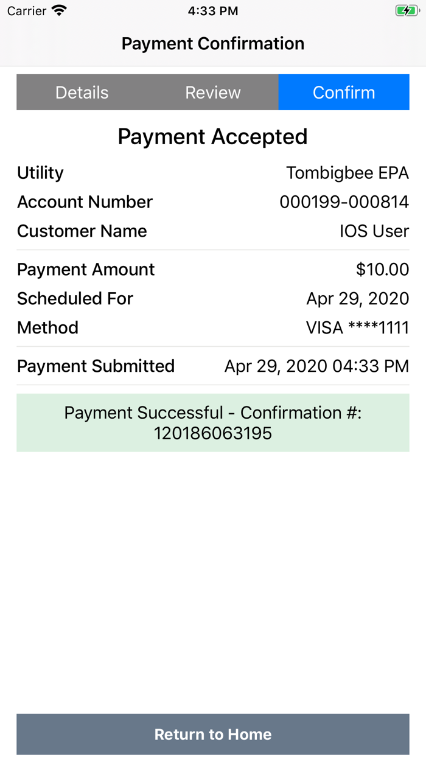
Task: Tap the IOS User customer name
Action: point(374,231)
